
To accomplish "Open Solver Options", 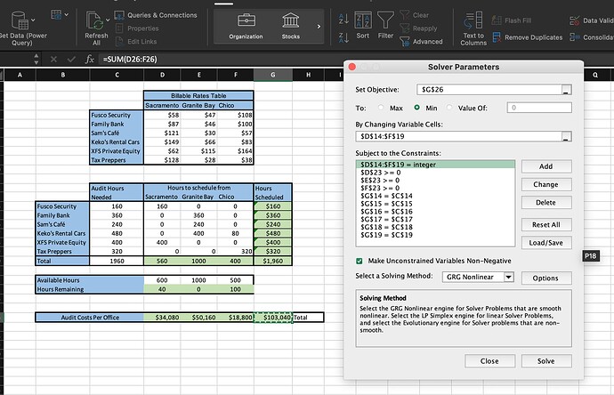I will pyautogui.click(x=545, y=278).
